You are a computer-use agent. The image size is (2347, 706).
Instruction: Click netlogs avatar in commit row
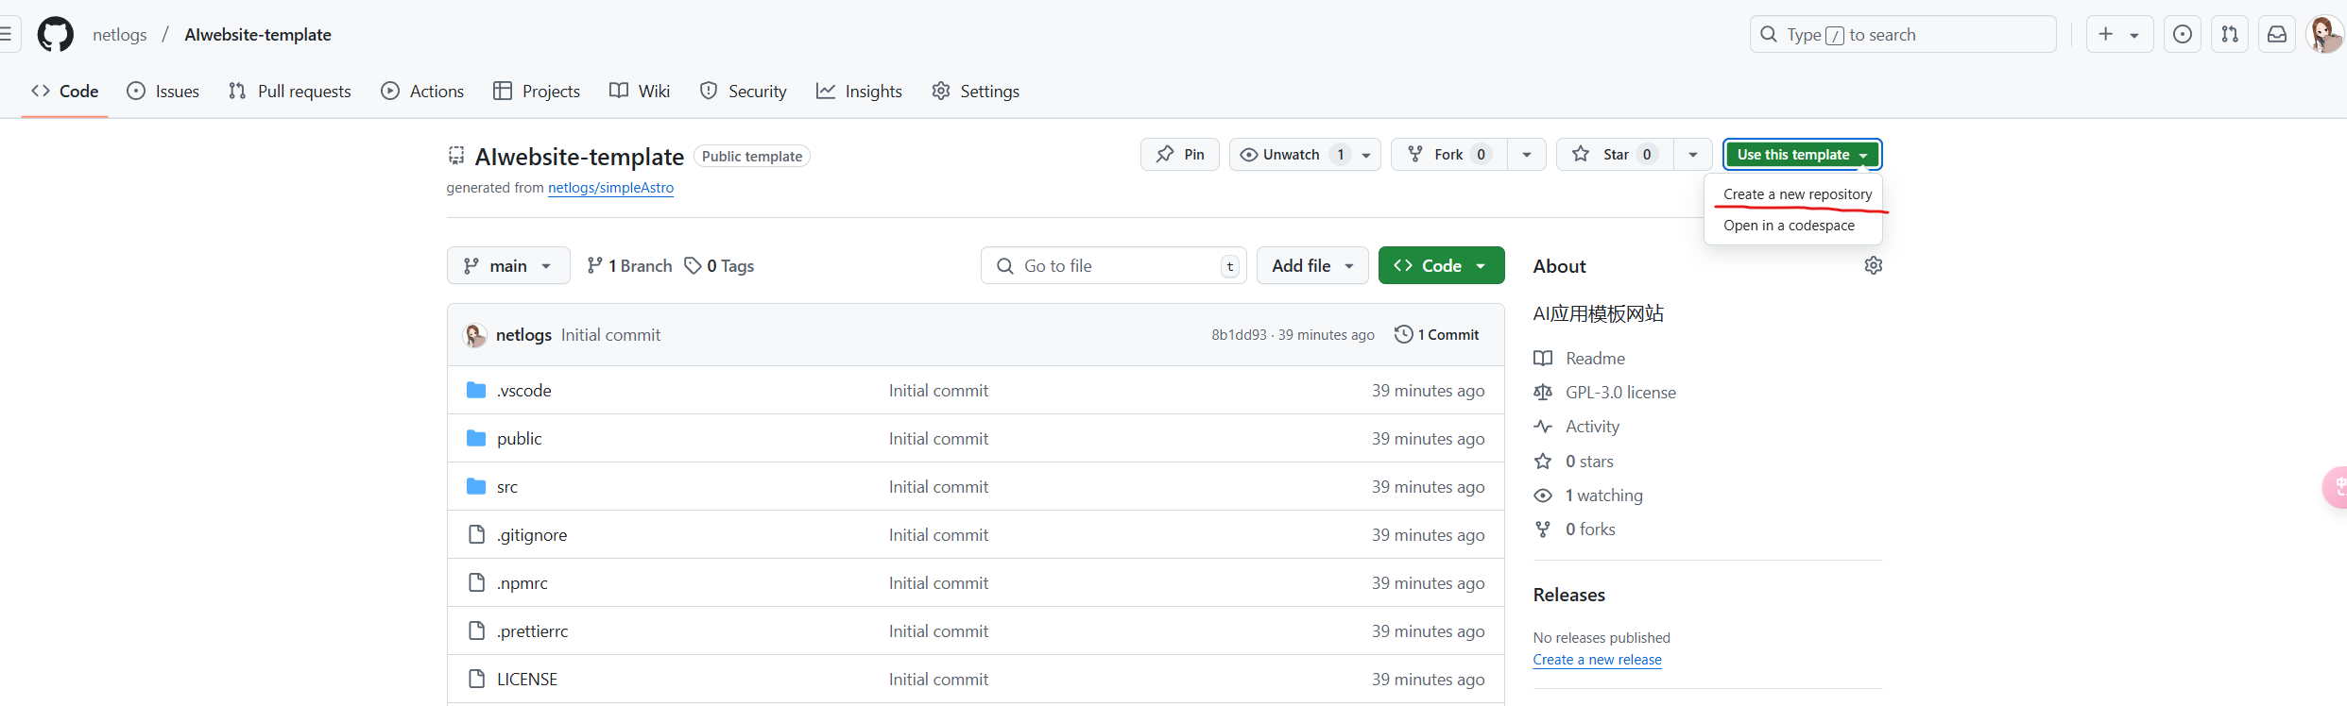(x=474, y=335)
